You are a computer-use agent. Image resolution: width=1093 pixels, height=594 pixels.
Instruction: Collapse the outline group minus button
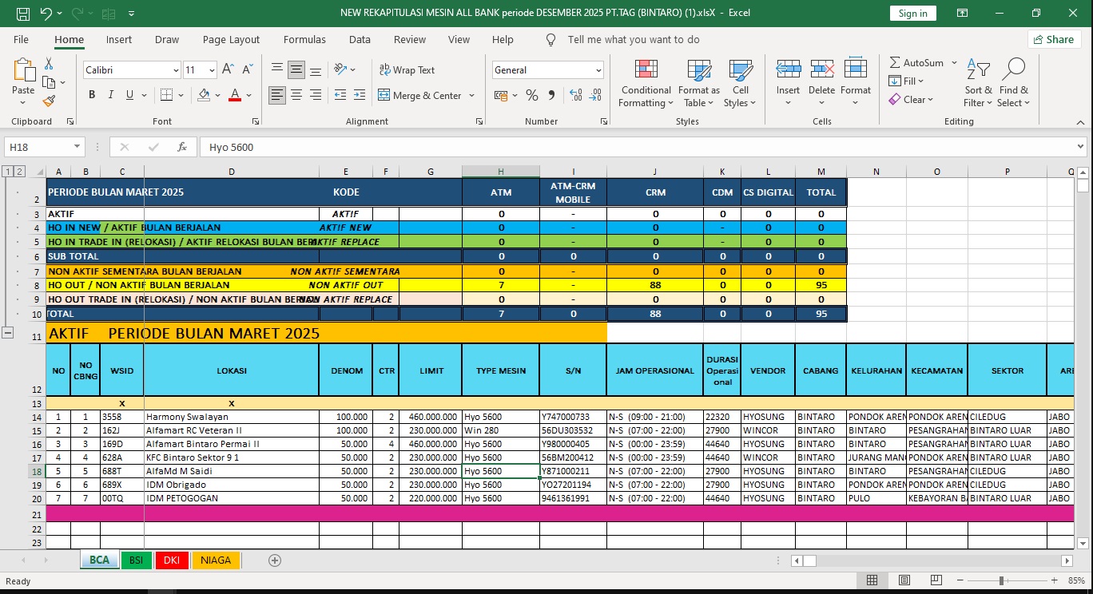coord(8,333)
